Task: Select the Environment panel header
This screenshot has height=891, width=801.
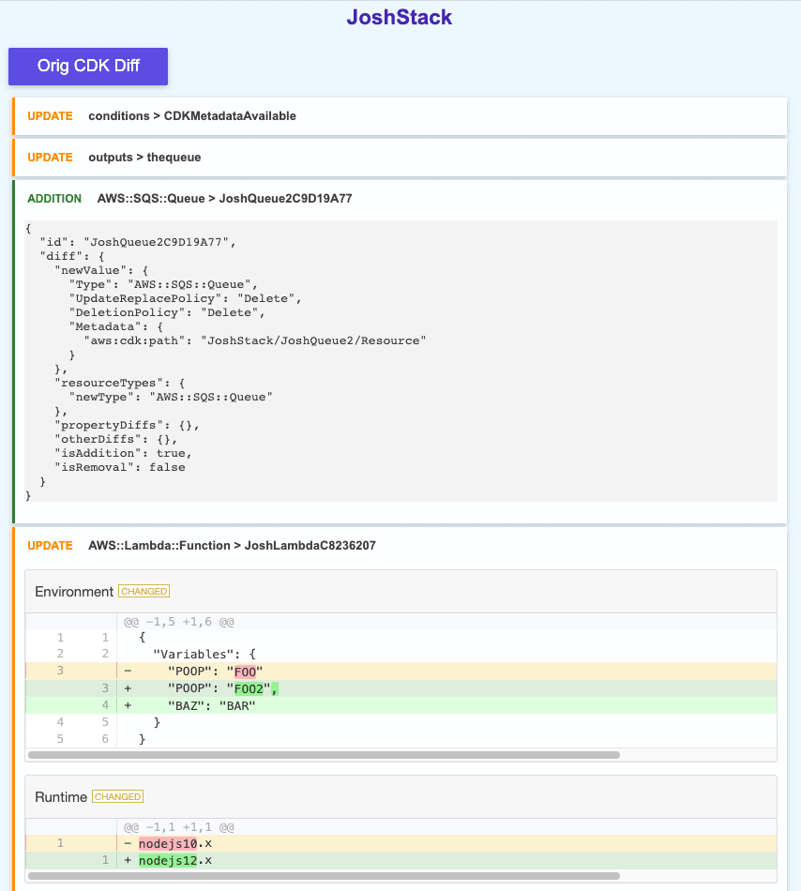Action: [74, 591]
